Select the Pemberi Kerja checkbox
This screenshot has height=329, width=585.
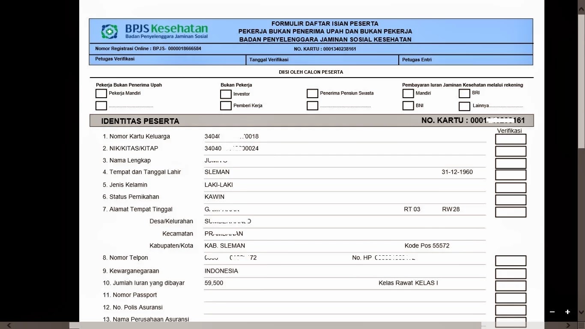pyautogui.click(x=226, y=106)
